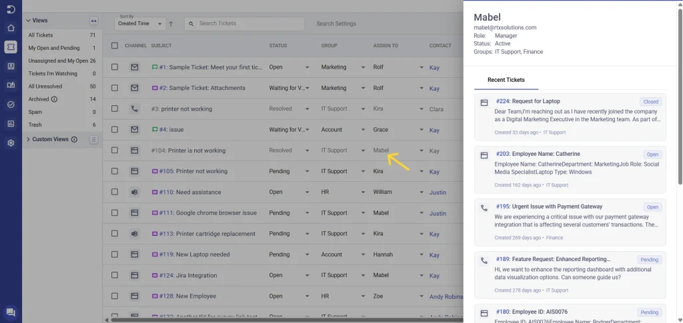Select checkbox for ticket #2 Attachments

(115, 88)
